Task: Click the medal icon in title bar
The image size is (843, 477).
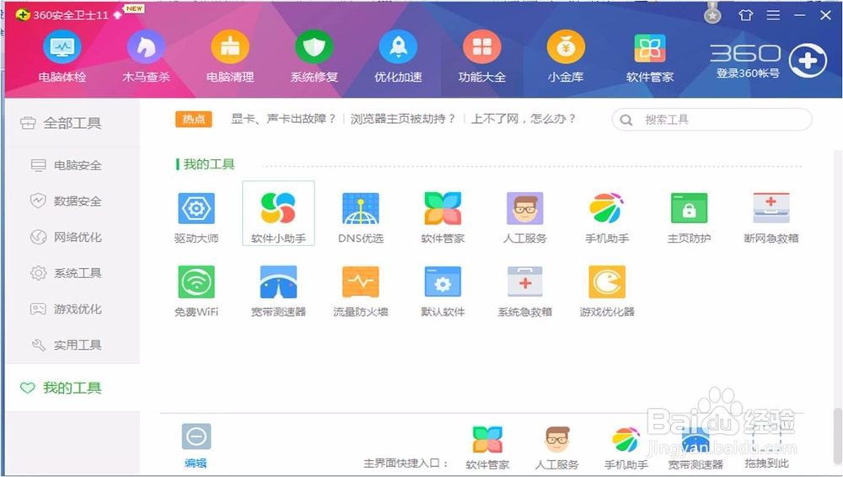Action: coord(713,13)
